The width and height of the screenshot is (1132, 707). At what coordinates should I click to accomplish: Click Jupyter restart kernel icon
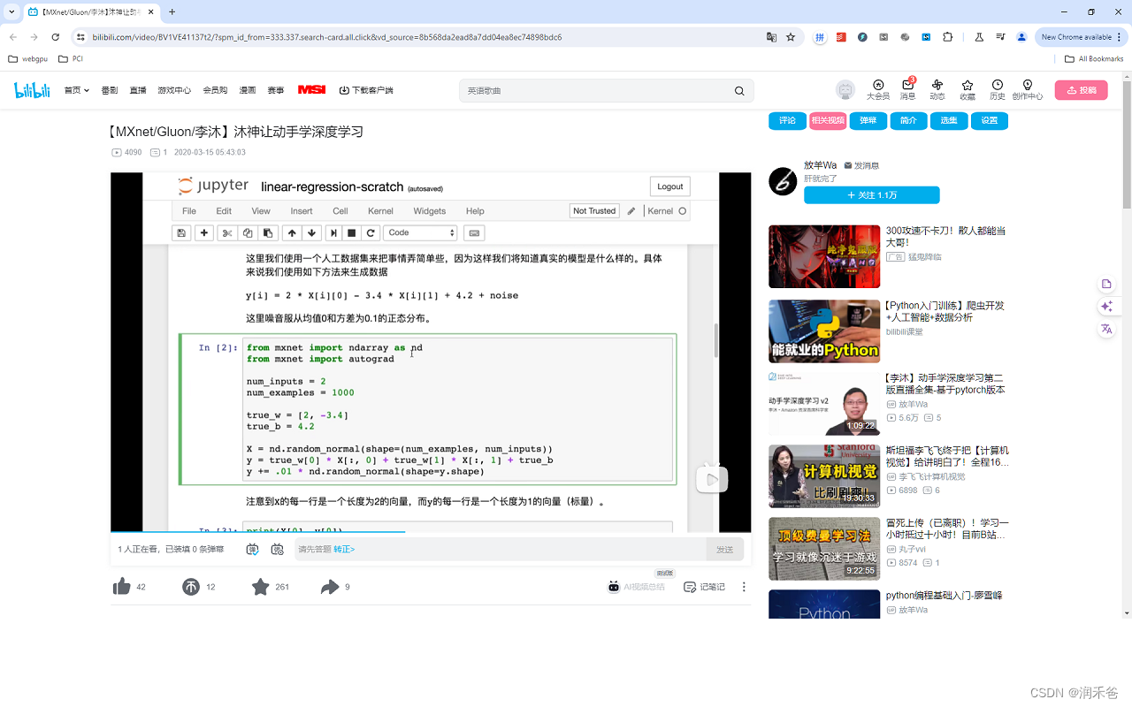(371, 232)
